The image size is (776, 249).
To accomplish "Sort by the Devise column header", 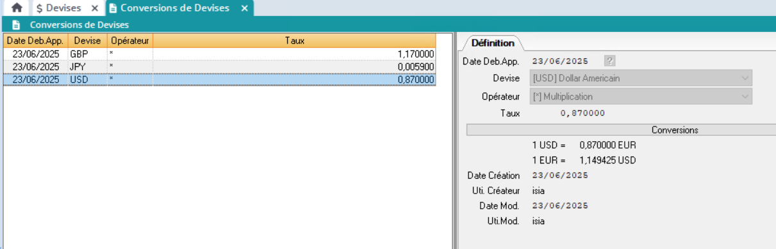I will 87,40.
